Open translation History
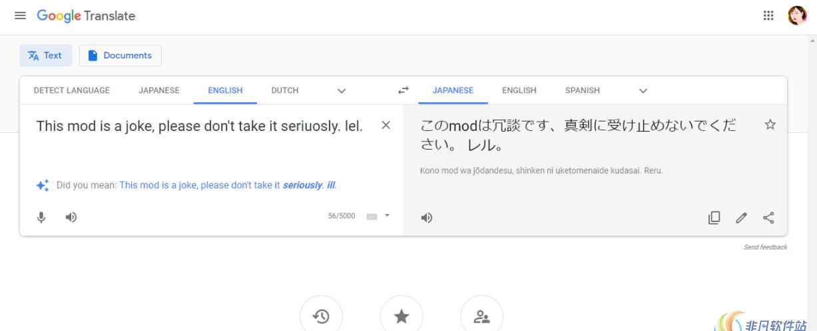Screen dimensions: 817x331 point(322,316)
